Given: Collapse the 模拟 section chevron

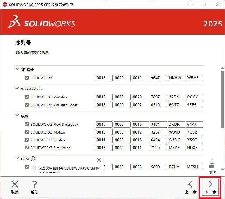Looking at the screenshot, I should point(17,115).
